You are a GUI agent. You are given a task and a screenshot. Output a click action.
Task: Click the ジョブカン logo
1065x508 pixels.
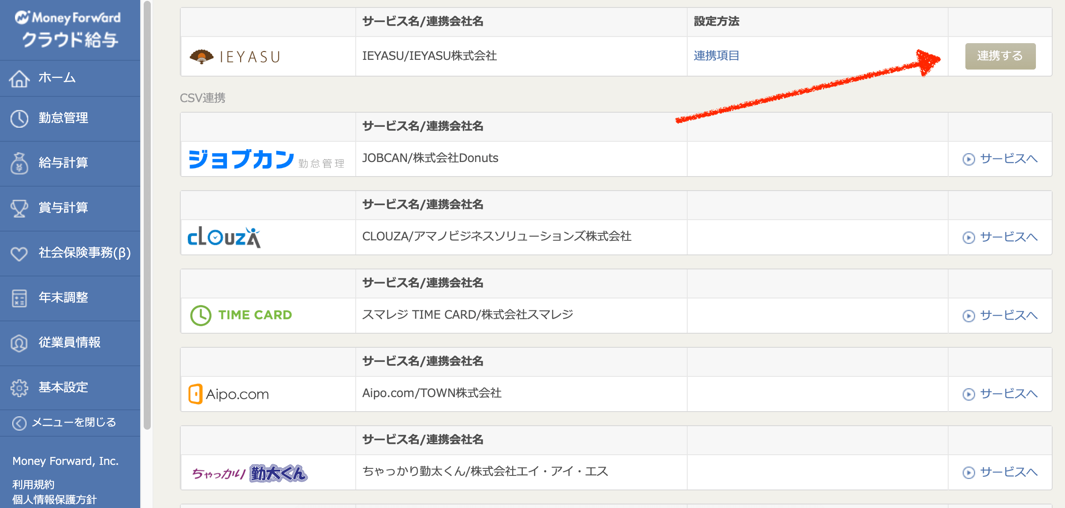(x=266, y=159)
